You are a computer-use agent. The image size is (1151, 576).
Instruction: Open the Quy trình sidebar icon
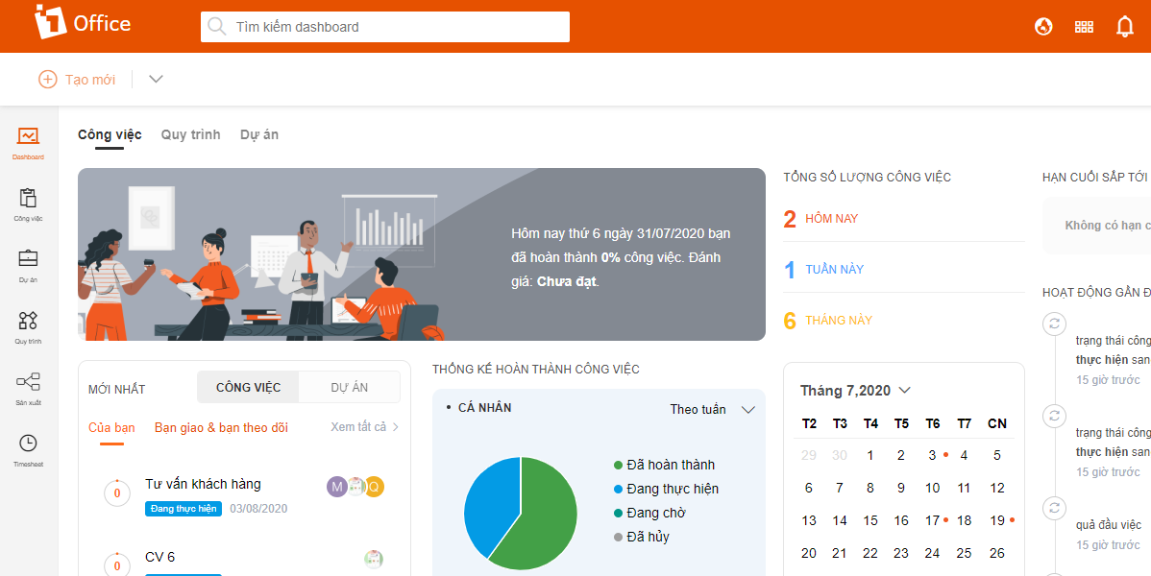[28, 324]
